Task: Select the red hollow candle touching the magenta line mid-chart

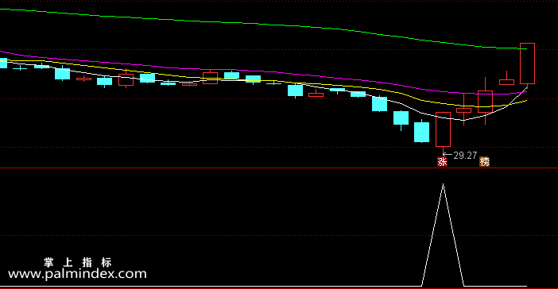Action: click(210, 78)
